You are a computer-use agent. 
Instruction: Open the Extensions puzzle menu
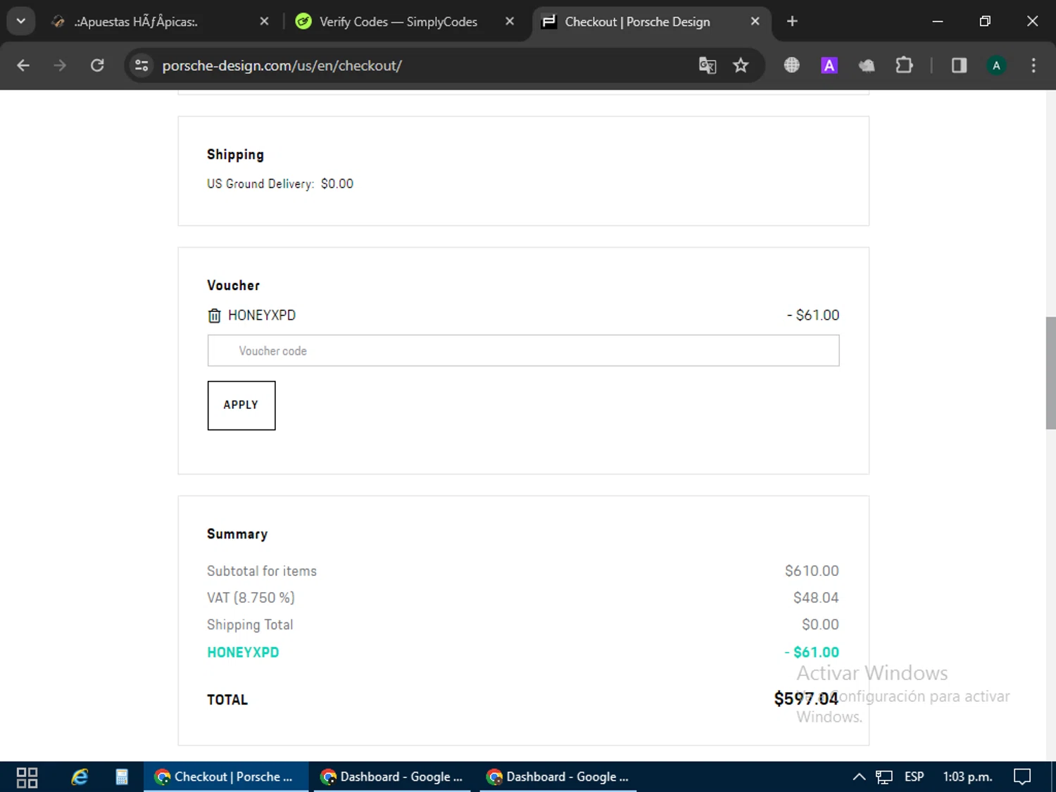tap(904, 65)
